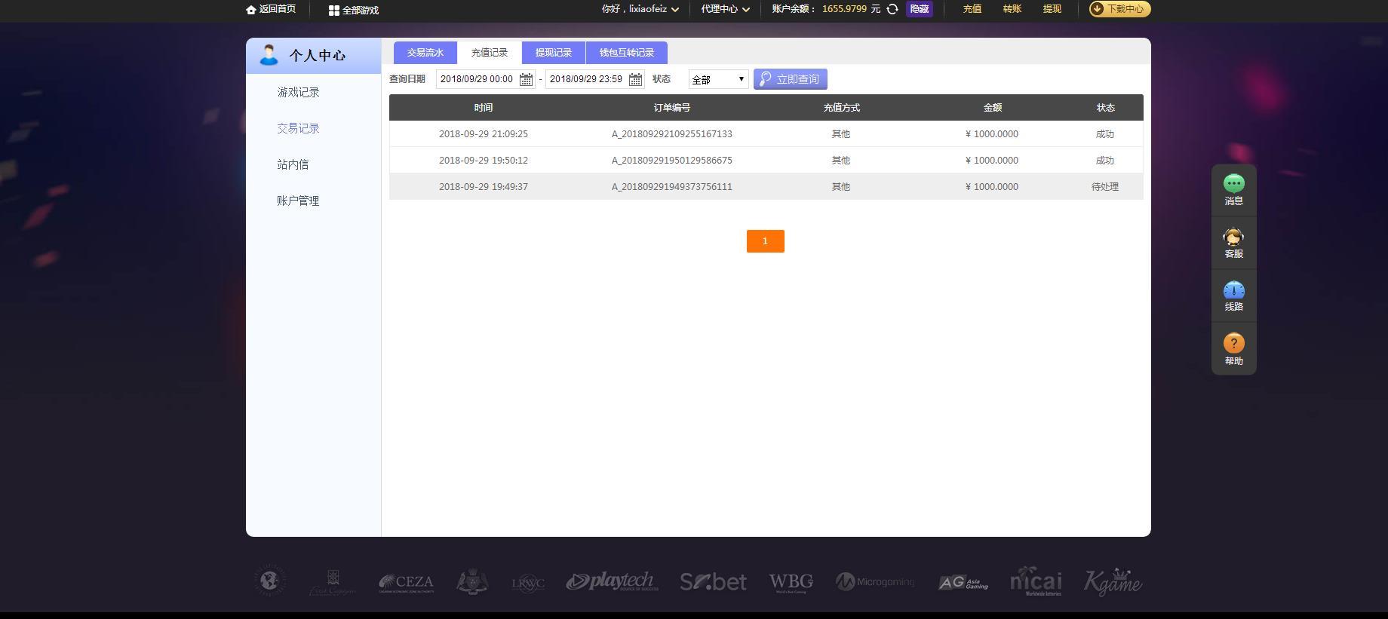Click the download icon in 下载中心
The image size is (1388, 619).
click(1098, 9)
